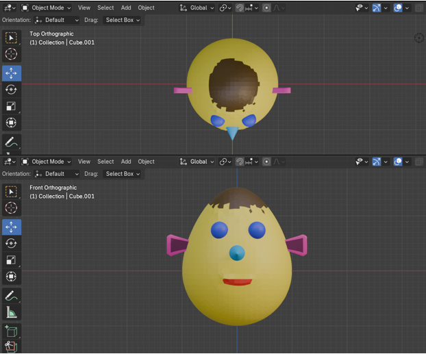Use the Select Box tool in the bottom viewport

(x=11, y=191)
